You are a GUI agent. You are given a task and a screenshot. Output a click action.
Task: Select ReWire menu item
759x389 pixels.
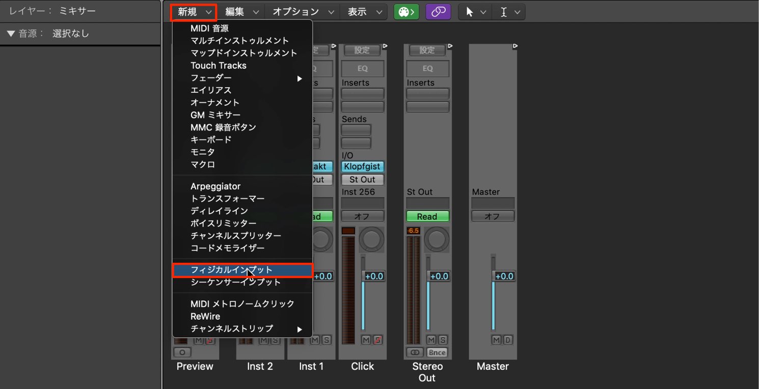[242, 316]
